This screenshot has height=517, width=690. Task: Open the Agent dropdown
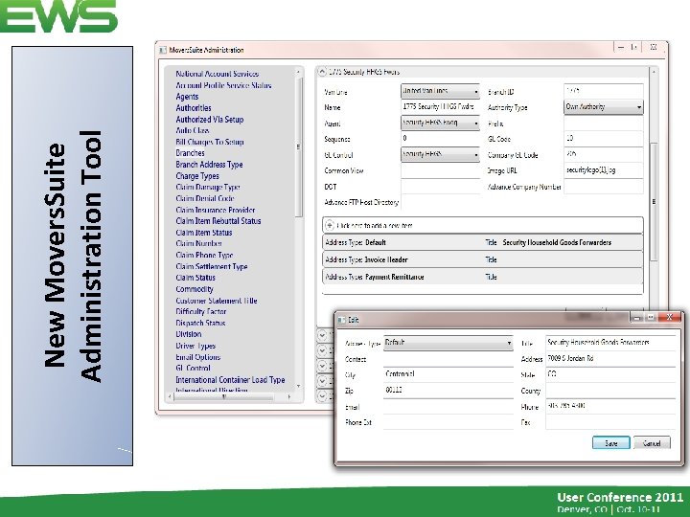440,124
